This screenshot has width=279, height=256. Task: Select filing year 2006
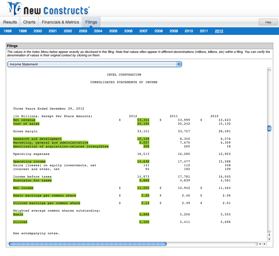click(128, 31)
